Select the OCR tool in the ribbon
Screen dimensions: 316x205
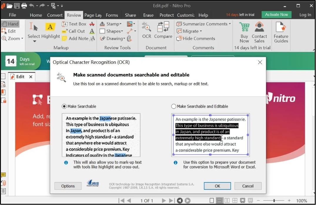tap(146, 30)
